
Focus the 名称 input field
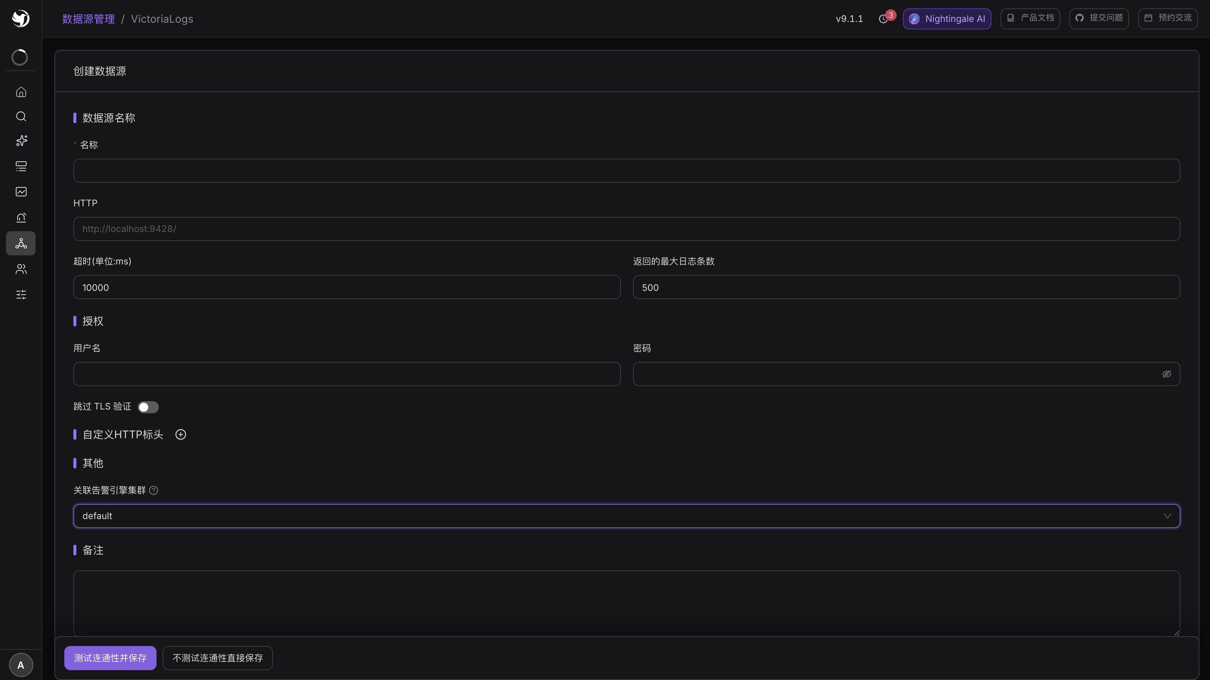(x=627, y=171)
